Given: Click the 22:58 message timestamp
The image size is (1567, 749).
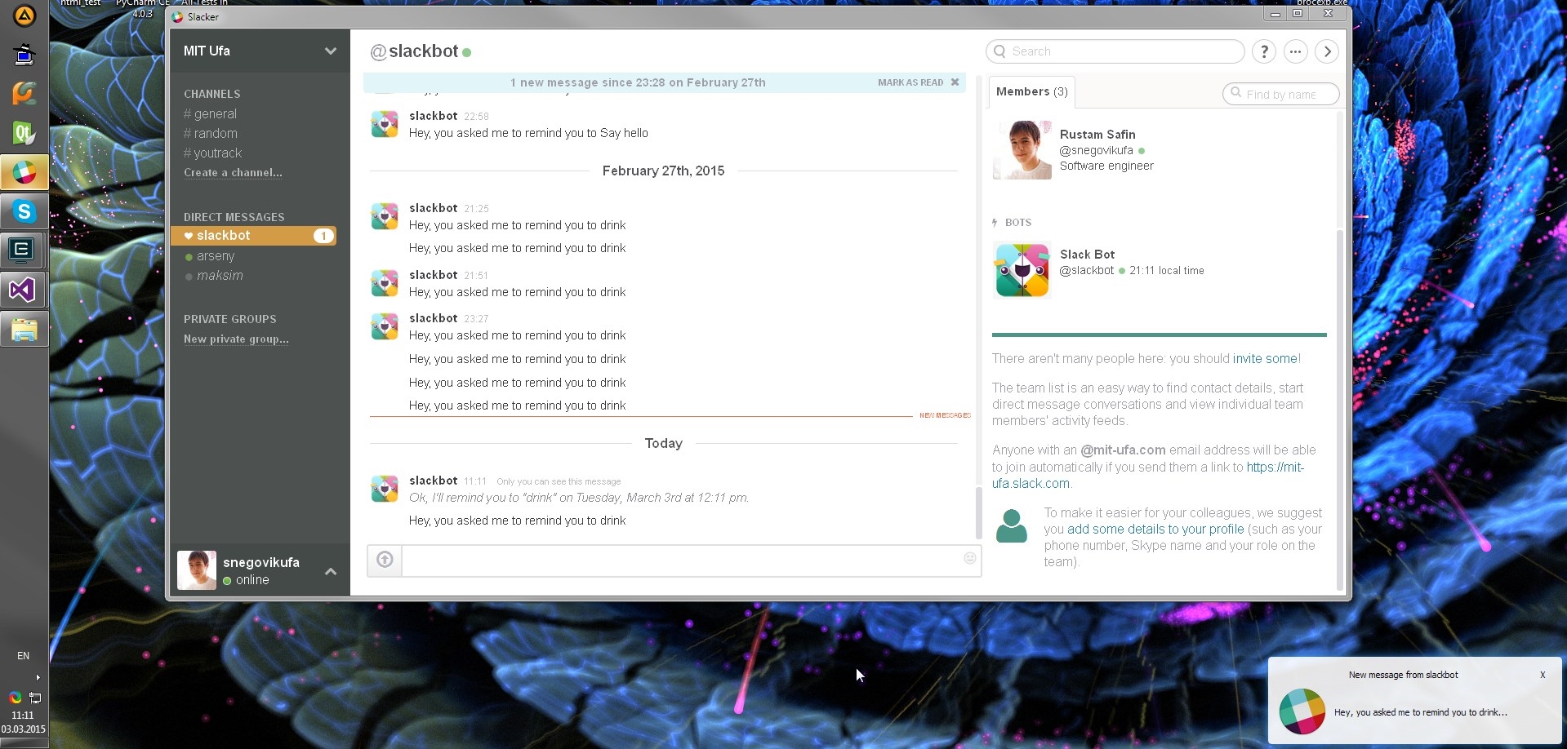Looking at the screenshot, I should point(476,117).
